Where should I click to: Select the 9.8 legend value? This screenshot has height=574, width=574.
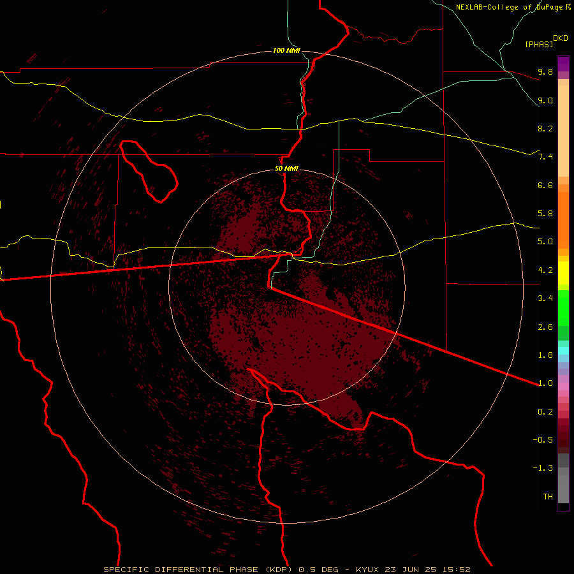(545, 71)
